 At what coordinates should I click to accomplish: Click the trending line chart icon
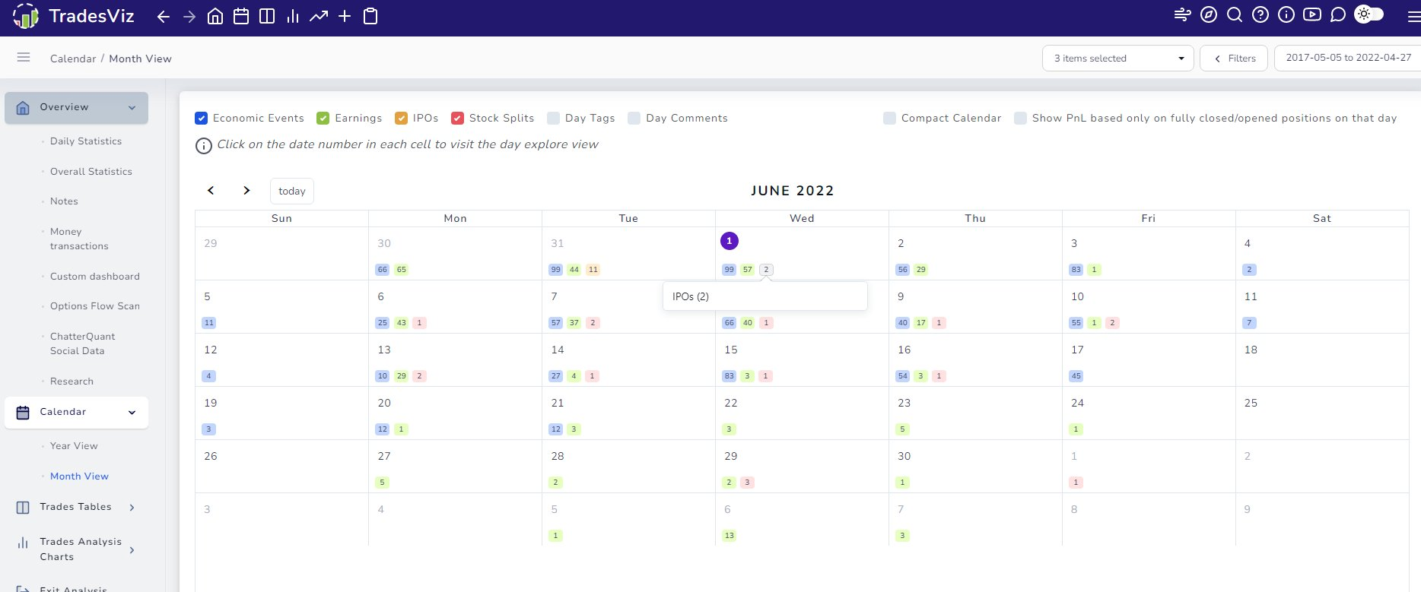[319, 17]
